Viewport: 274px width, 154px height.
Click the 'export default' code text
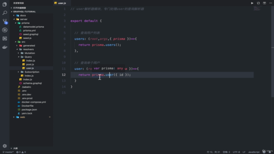tap(84, 21)
